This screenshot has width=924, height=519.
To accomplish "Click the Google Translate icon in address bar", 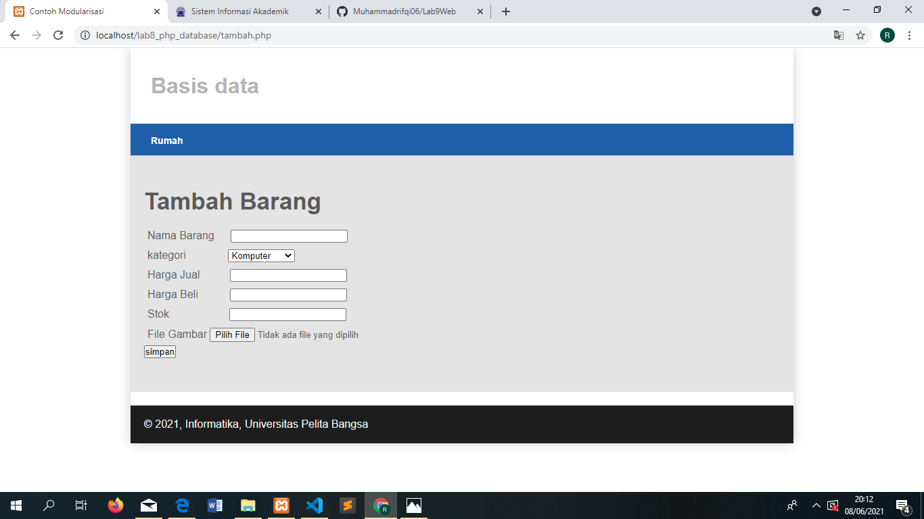I will [x=839, y=35].
